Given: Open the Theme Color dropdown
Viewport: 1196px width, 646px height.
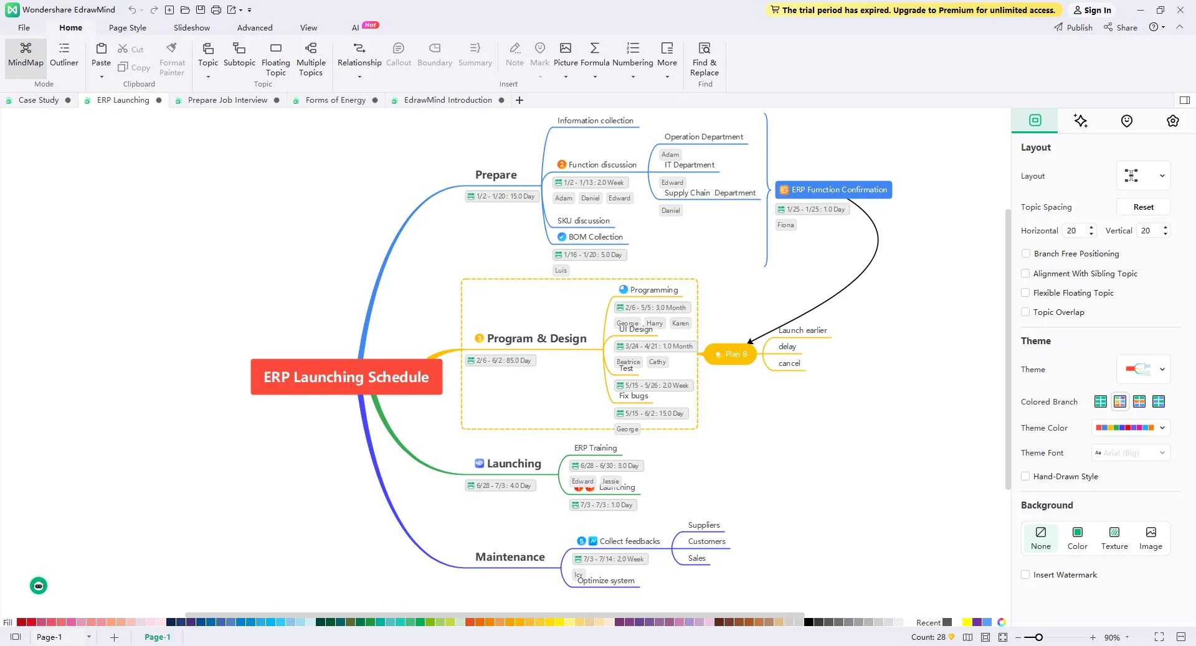Looking at the screenshot, I should tap(1131, 428).
